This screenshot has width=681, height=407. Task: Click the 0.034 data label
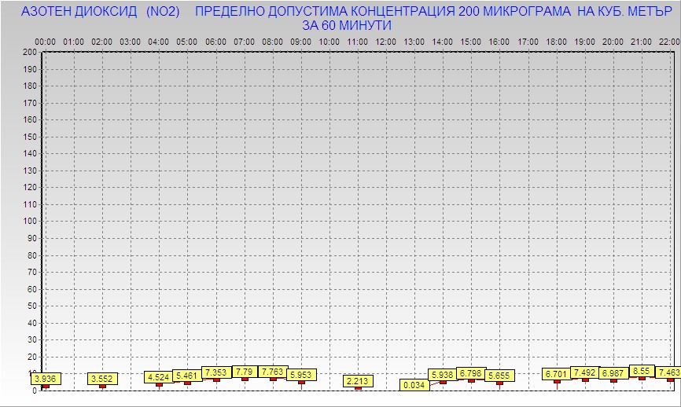click(414, 385)
